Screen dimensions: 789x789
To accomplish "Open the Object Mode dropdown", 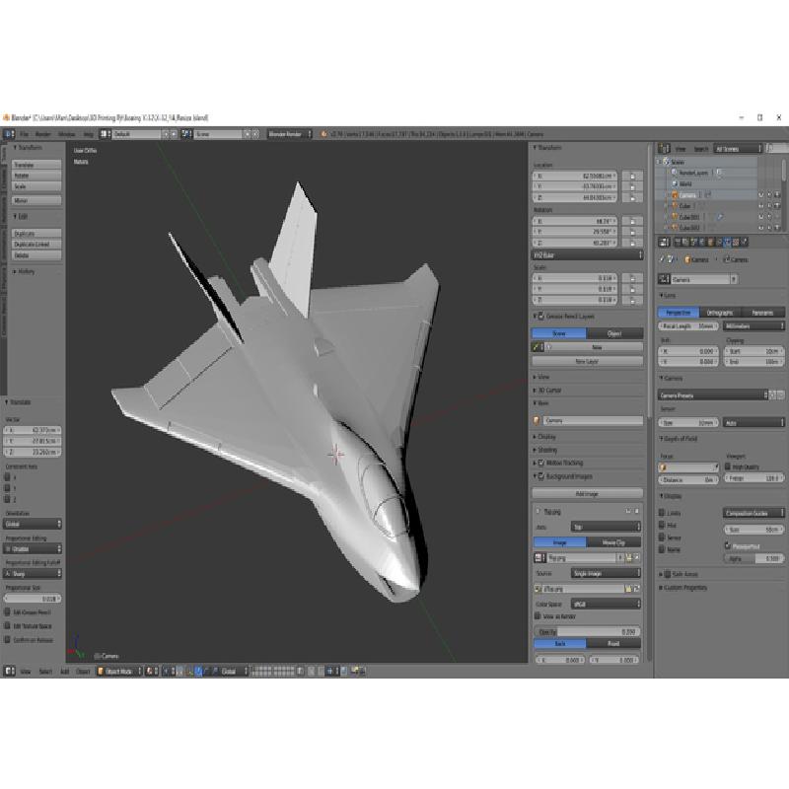I will click(119, 671).
